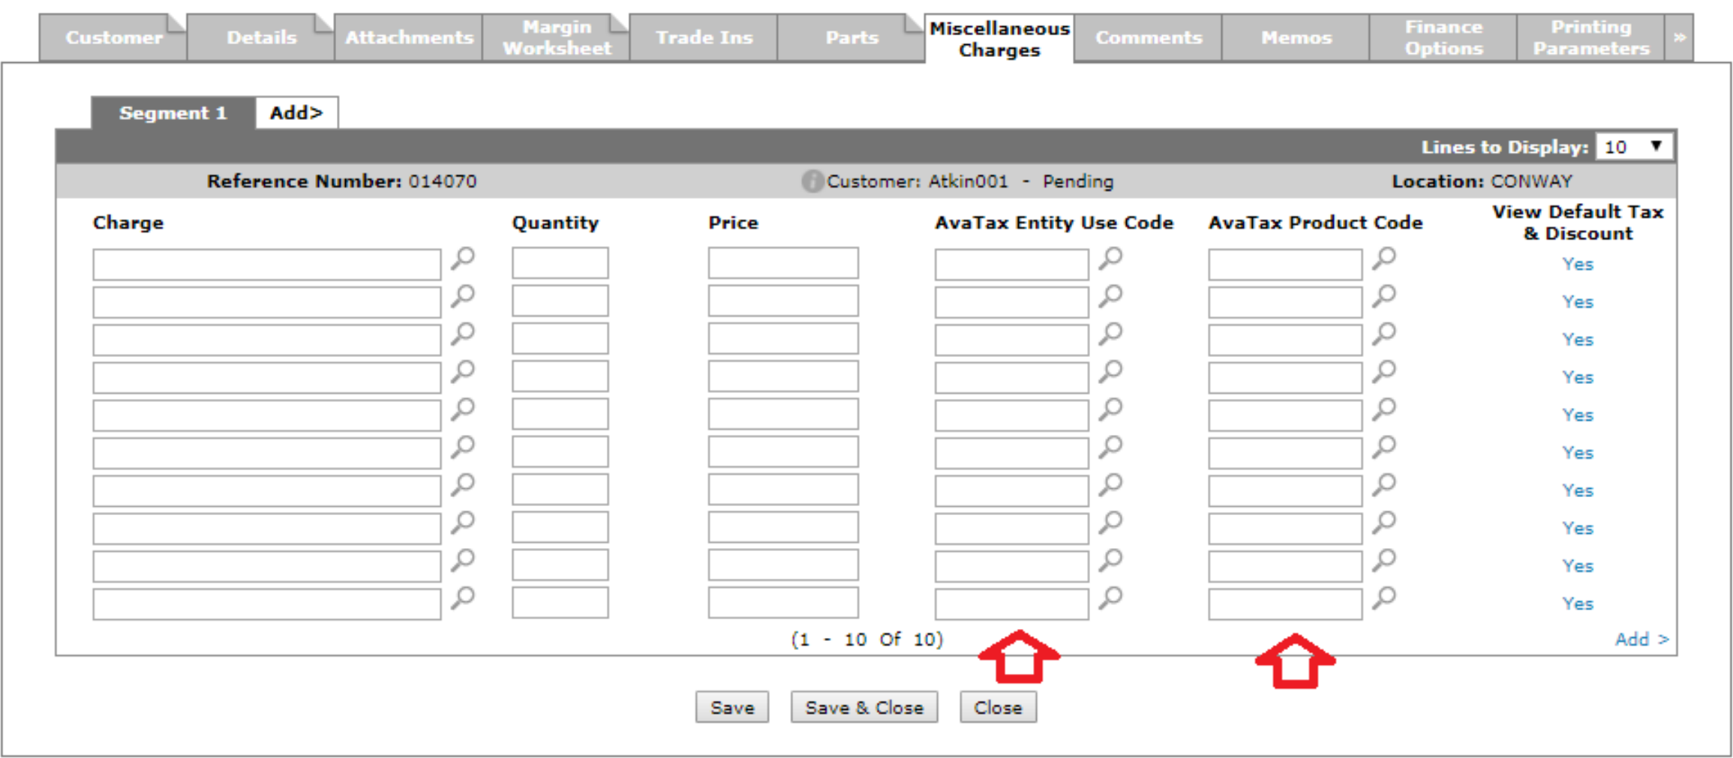Click reference number value 014070

click(x=443, y=181)
